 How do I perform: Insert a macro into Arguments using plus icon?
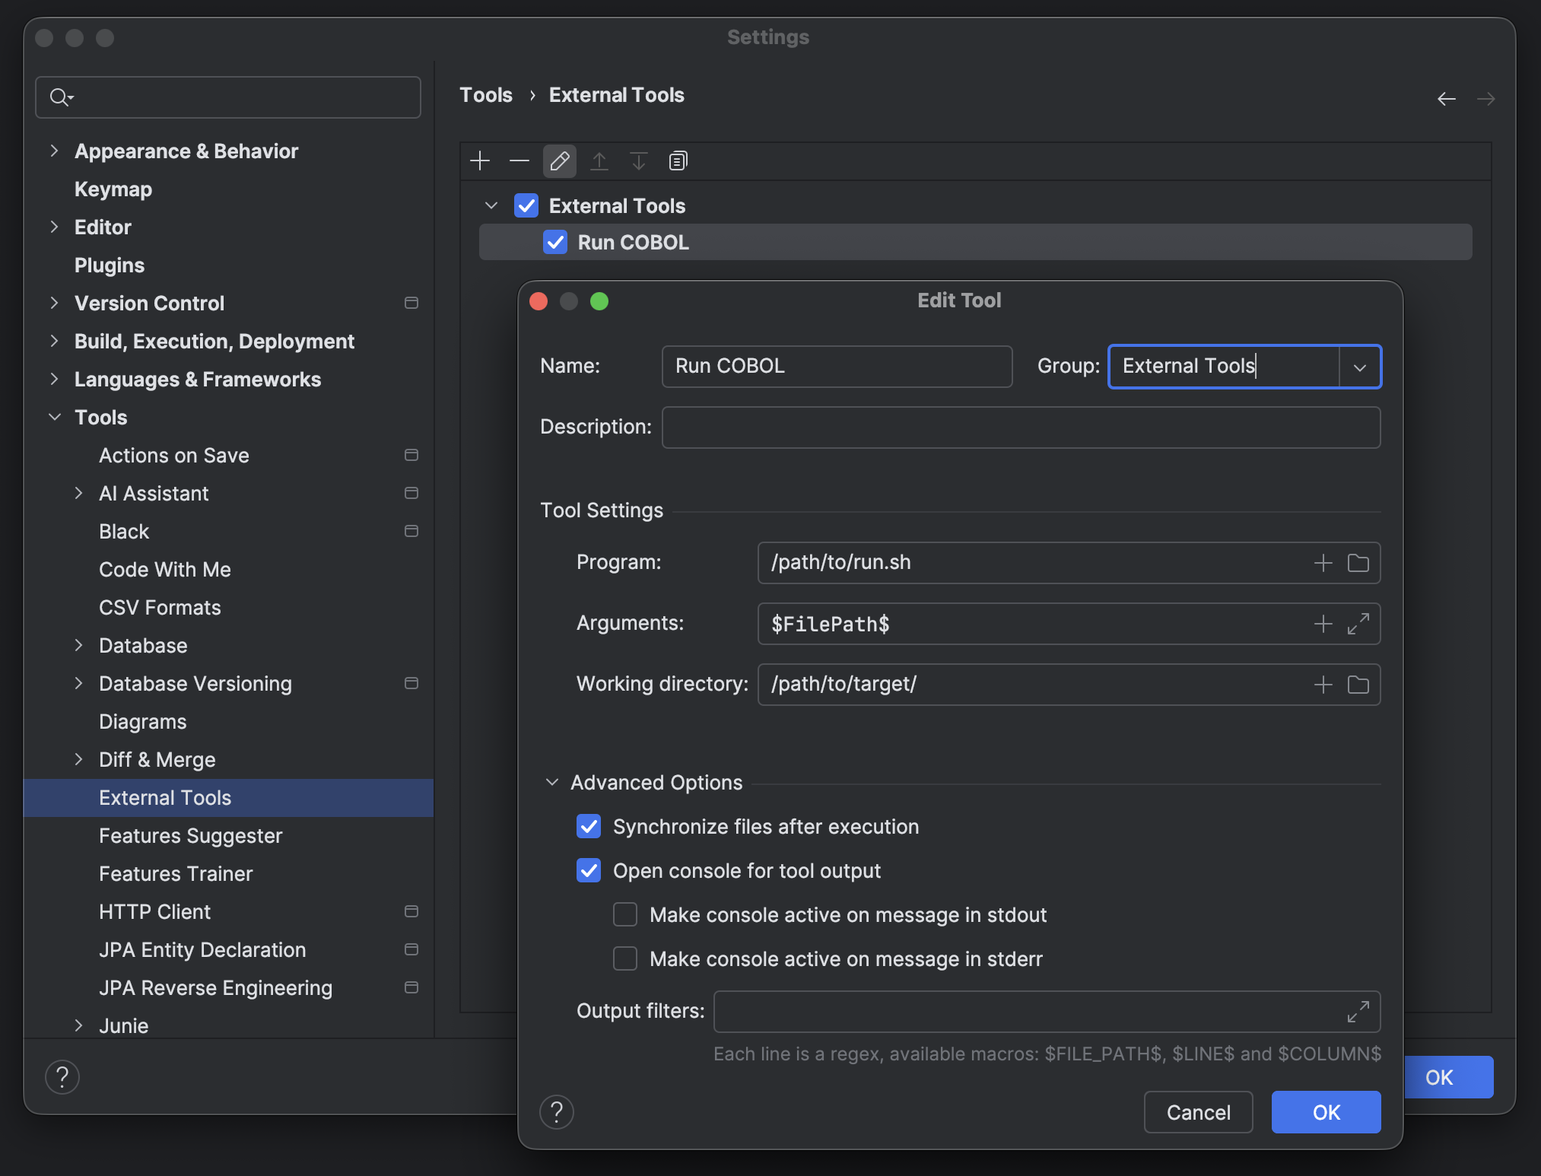[1322, 623]
